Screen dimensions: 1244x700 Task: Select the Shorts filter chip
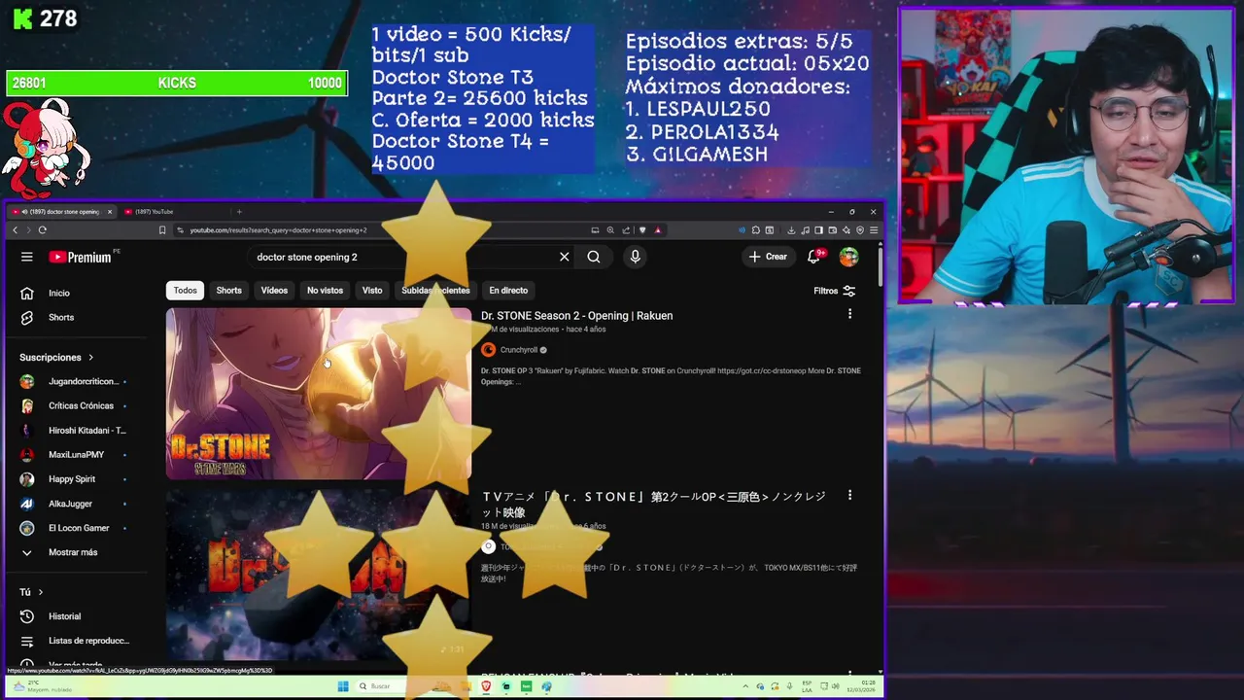click(228, 290)
